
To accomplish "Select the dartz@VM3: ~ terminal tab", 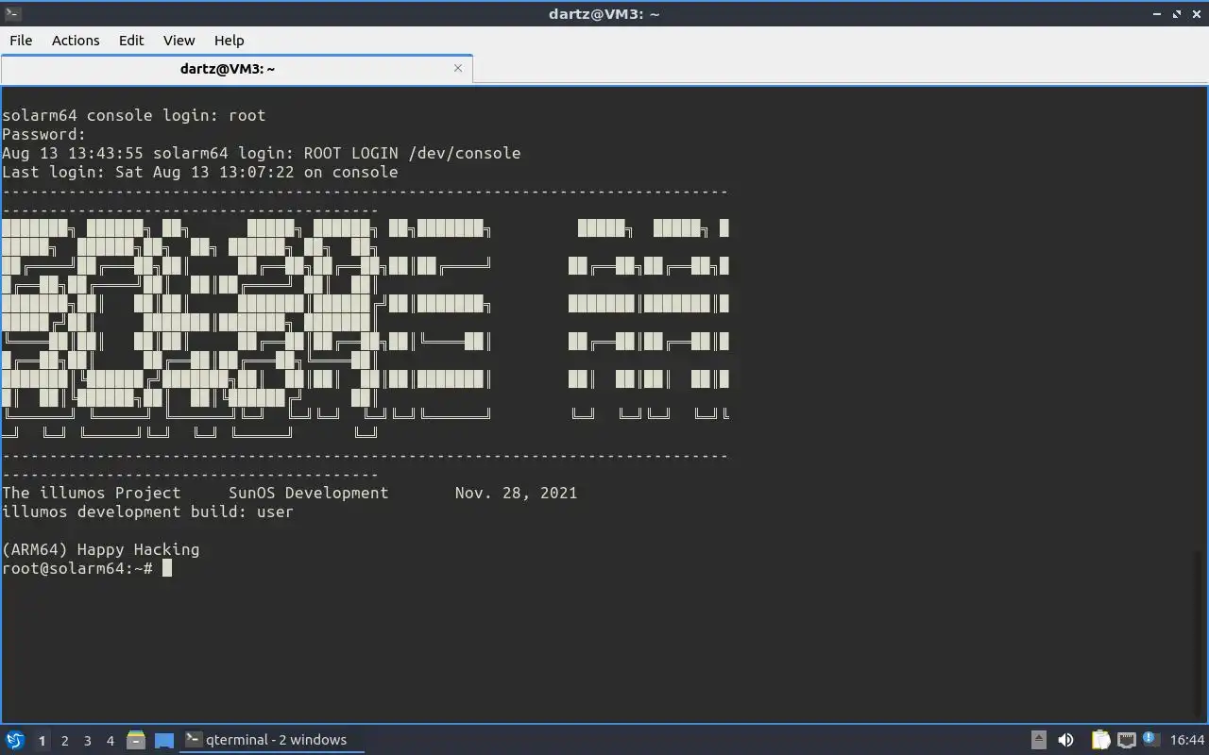I will (x=236, y=69).
